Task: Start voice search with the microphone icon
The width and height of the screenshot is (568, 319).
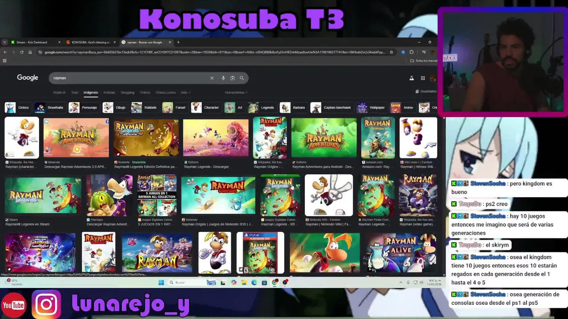Action: pos(223,78)
